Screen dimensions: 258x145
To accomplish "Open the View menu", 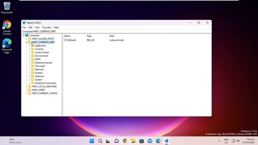I will coord(37,27).
